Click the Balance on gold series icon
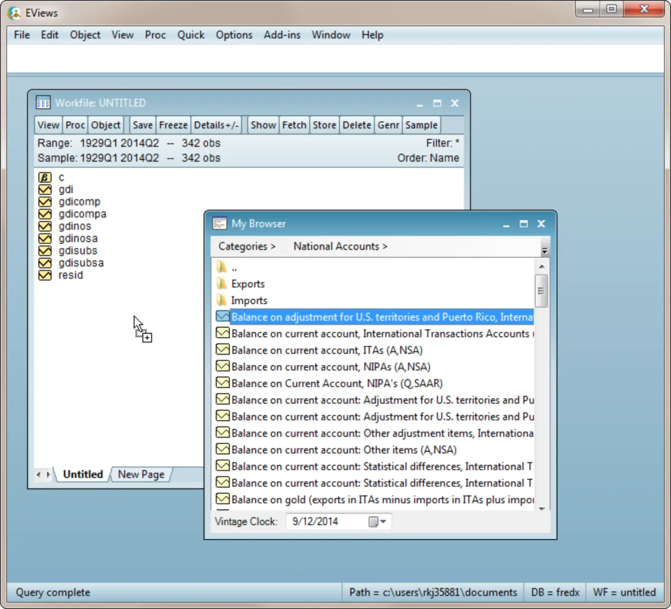The height and width of the screenshot is (609, 671). coord(223,499)
